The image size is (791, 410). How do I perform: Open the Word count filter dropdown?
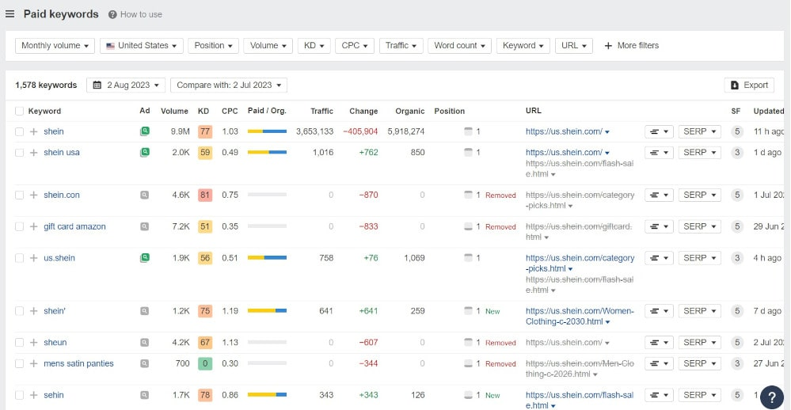[x=459, y=45]
